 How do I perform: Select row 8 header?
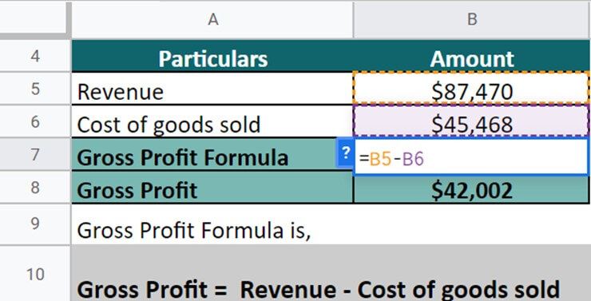click(35, 187)
